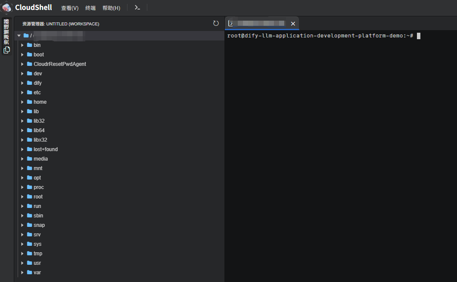This screenshot has width=457, height=282.
Task: Click the lib64 folder icon
Action: click(x=29, y=130)
